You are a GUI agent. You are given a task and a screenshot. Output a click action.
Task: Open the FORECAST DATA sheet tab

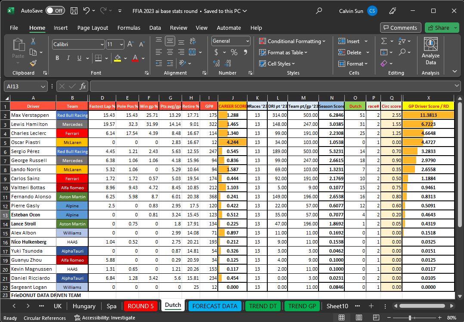click(x=215, y=306)
